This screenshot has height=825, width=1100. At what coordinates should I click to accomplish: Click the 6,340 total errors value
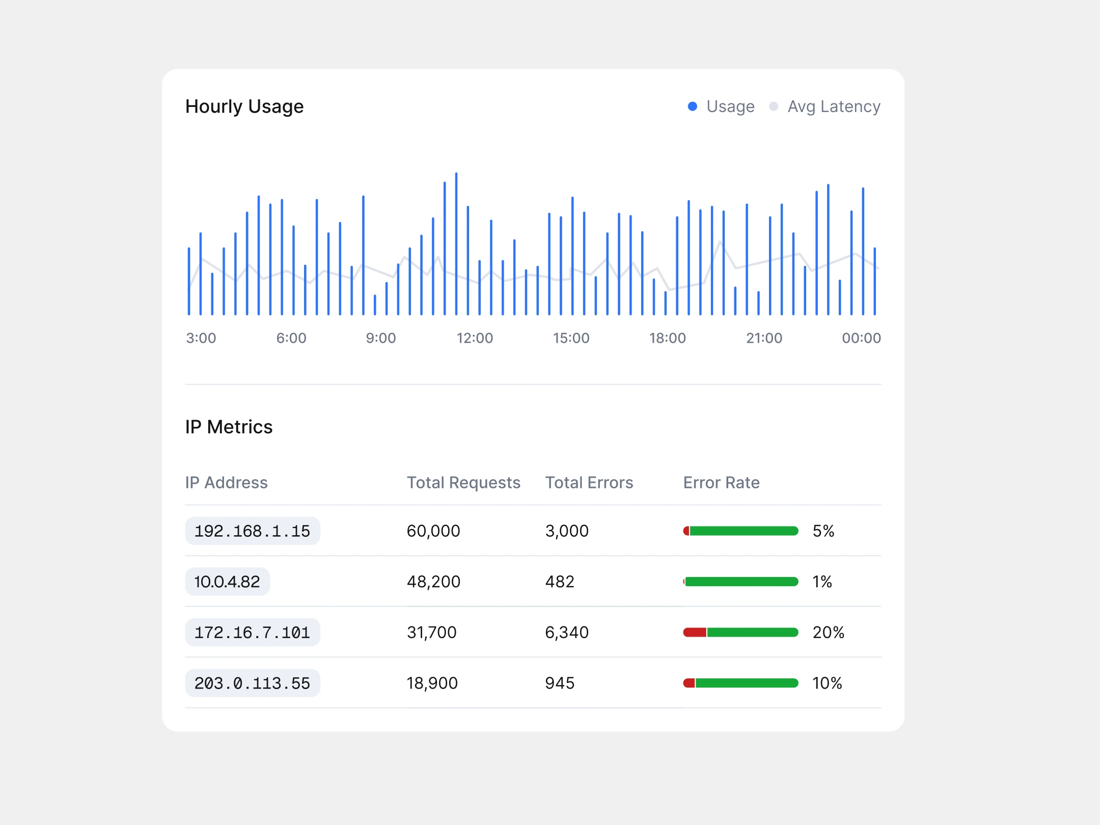click(x=567, y=632)
